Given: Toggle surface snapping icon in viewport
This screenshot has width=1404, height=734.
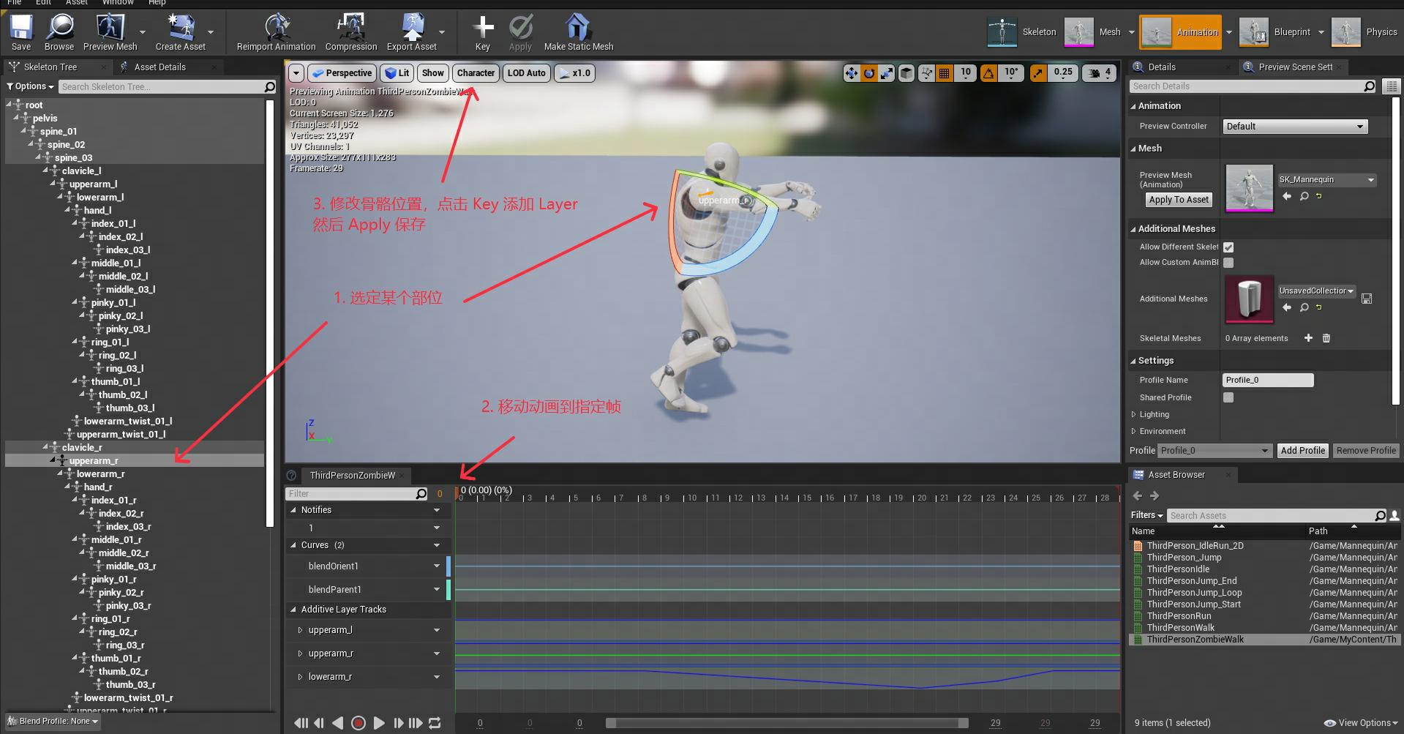Looking at the screenshot, I should tap(926, 73).
